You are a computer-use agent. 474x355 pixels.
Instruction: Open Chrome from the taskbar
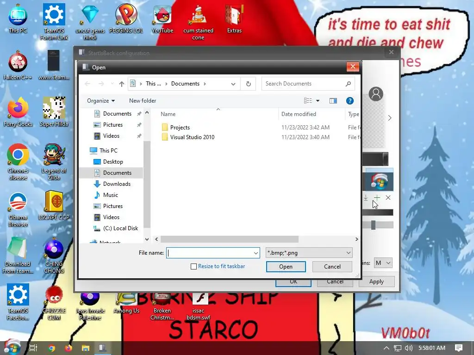pyautogui.click(x=51, y=348)
